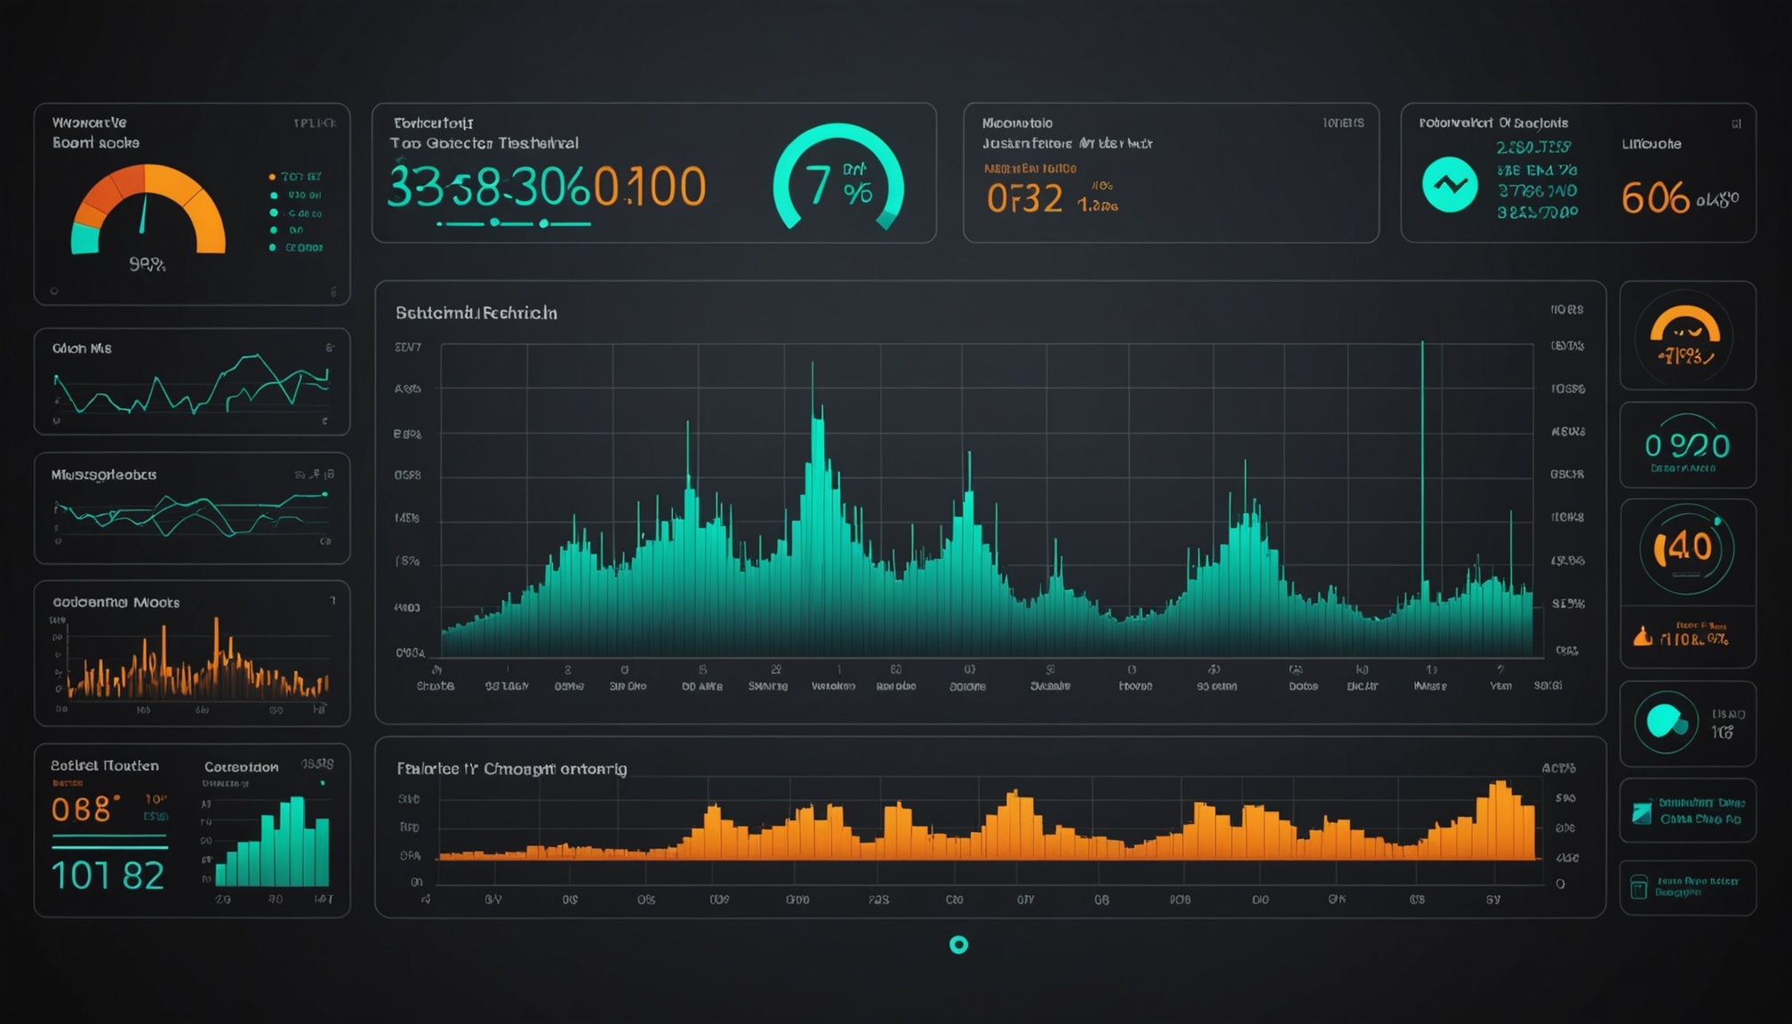Click the end-point dot on Miusgorleobcs line chart
The image size is (1792, 1024).
pos(324,494)
